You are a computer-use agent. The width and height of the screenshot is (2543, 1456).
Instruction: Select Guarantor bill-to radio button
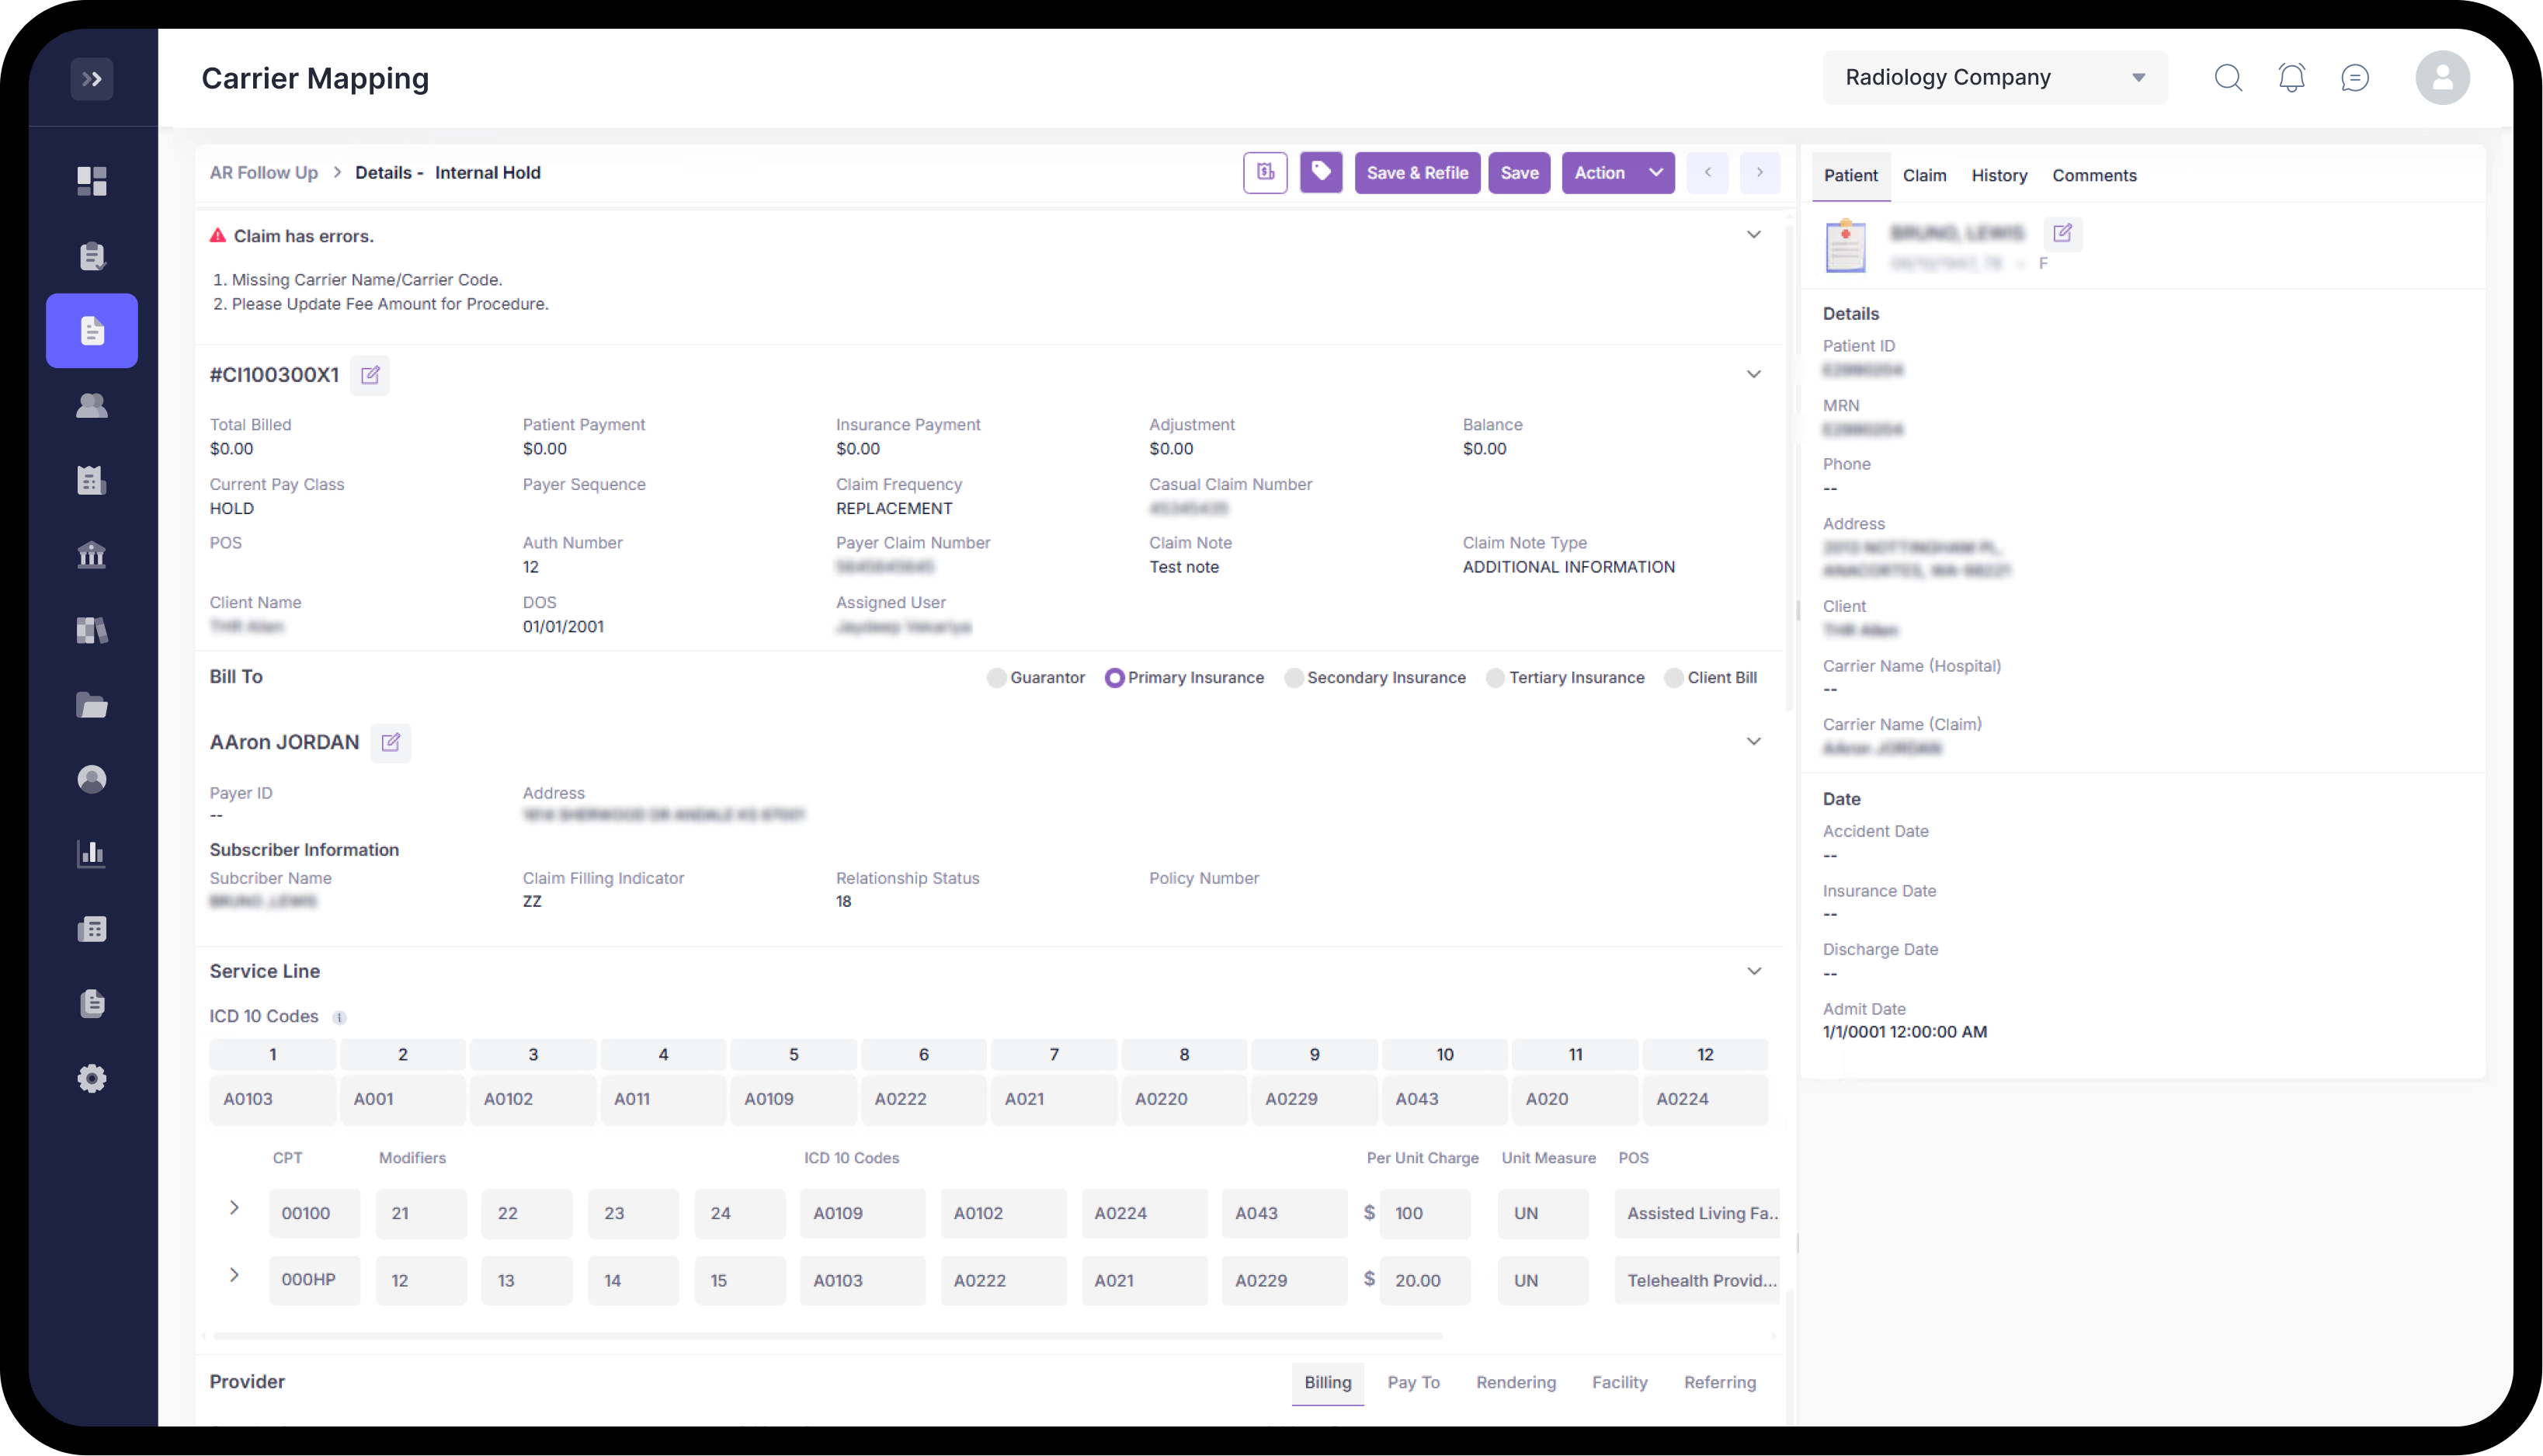point(996,678)
